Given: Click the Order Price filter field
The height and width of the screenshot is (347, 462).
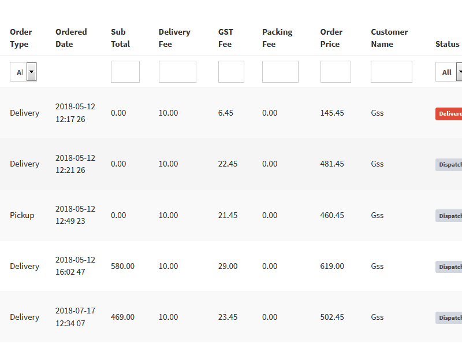Looking at the screenshot, I should click(x=336, y=72).
